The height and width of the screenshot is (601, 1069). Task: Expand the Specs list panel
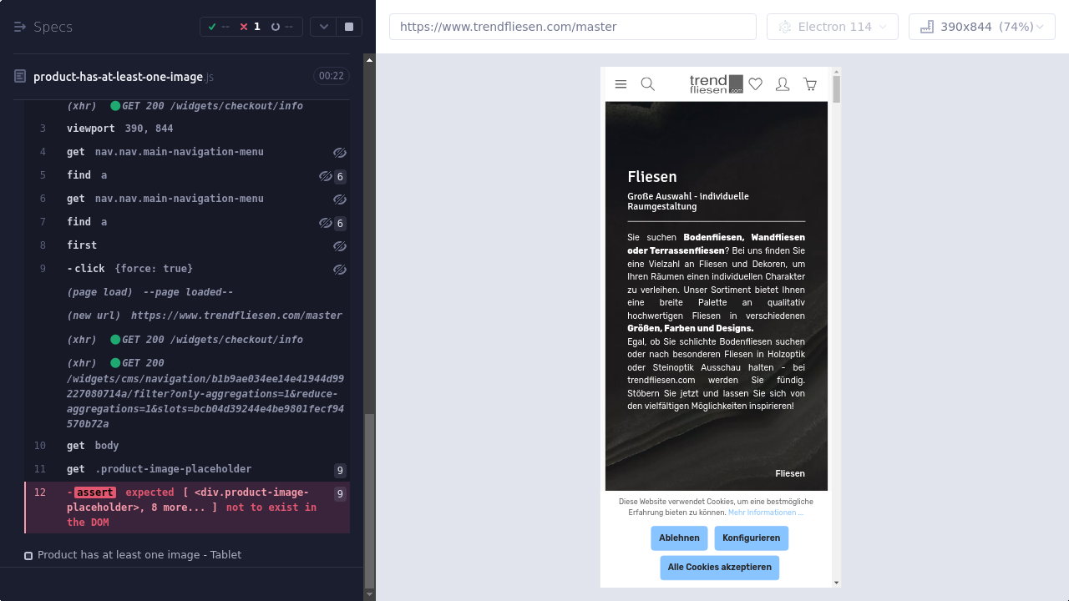coord(43,27)
